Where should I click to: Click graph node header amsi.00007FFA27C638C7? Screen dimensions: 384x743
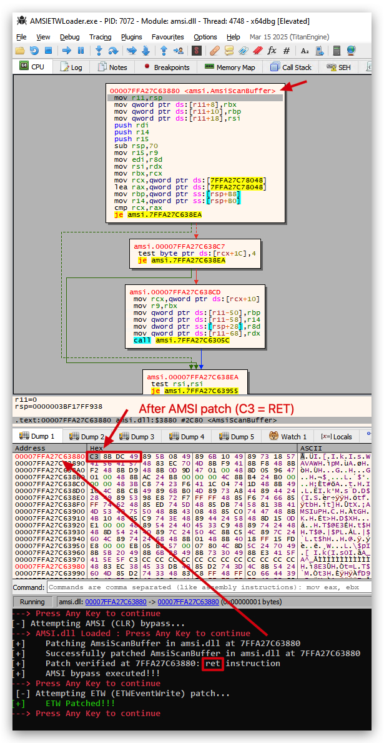[179, 246]
